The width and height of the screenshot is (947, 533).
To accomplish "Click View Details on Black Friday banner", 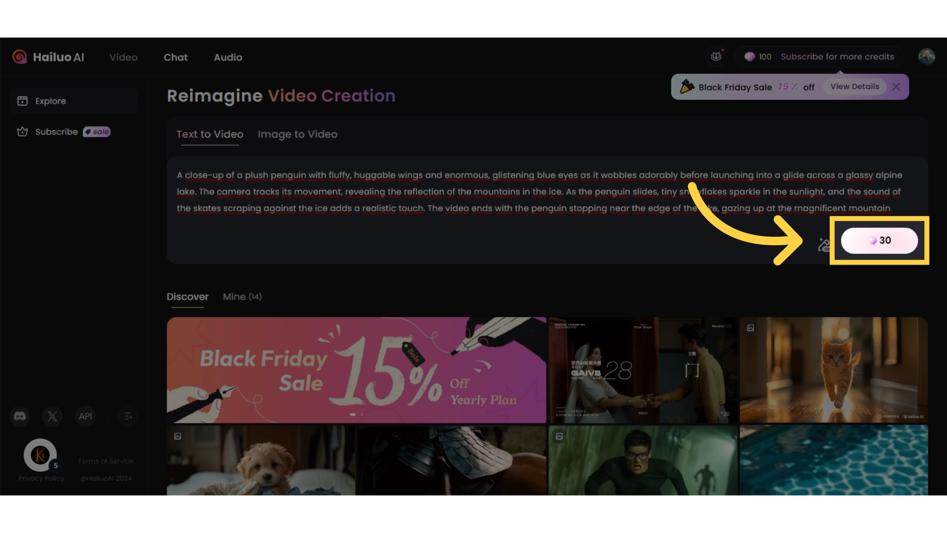I will point(855,86).
